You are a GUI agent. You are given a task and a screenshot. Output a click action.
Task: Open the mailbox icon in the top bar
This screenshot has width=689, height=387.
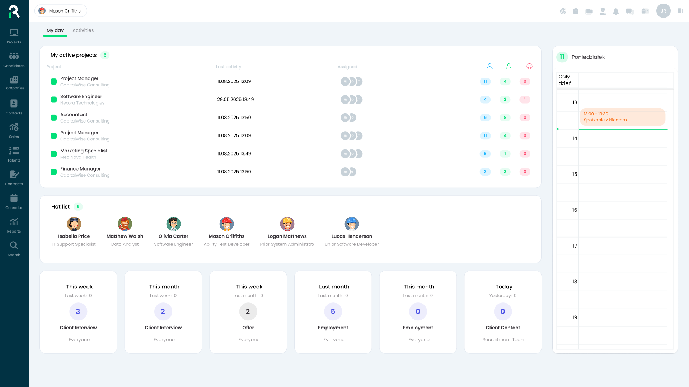pyautogui.click(x=645, y=11)
